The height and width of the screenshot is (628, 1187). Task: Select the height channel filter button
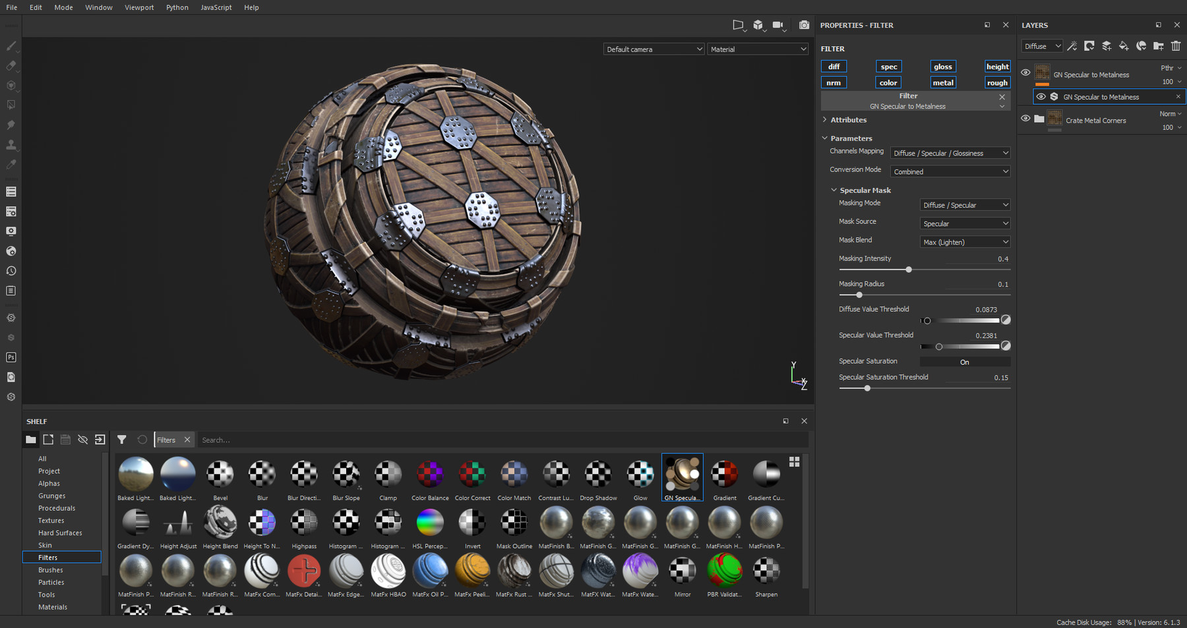coord(998,66)
